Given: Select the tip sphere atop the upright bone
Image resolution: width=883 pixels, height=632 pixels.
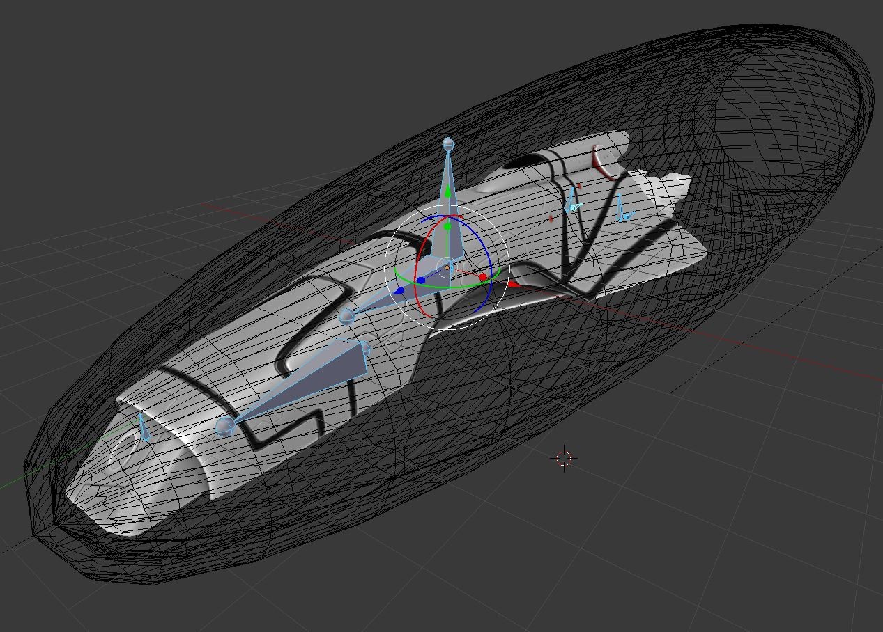Looking at the screenshot, I should pyautogui.click(x=448, y=144).
